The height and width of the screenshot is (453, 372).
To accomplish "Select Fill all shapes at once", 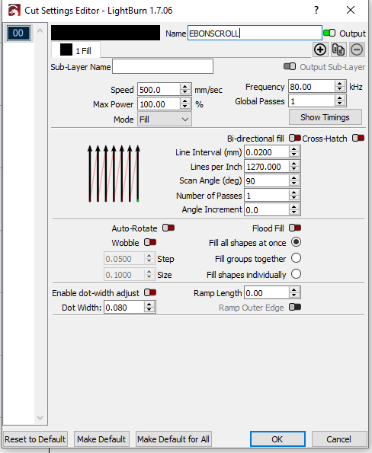I will click(x=297, y=242).
